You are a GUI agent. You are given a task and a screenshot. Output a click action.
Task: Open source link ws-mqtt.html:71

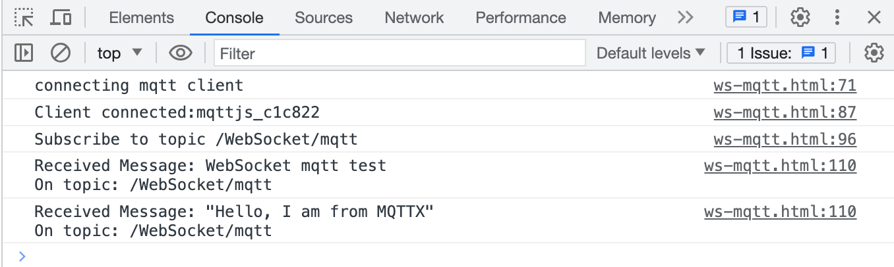point(785,85)
